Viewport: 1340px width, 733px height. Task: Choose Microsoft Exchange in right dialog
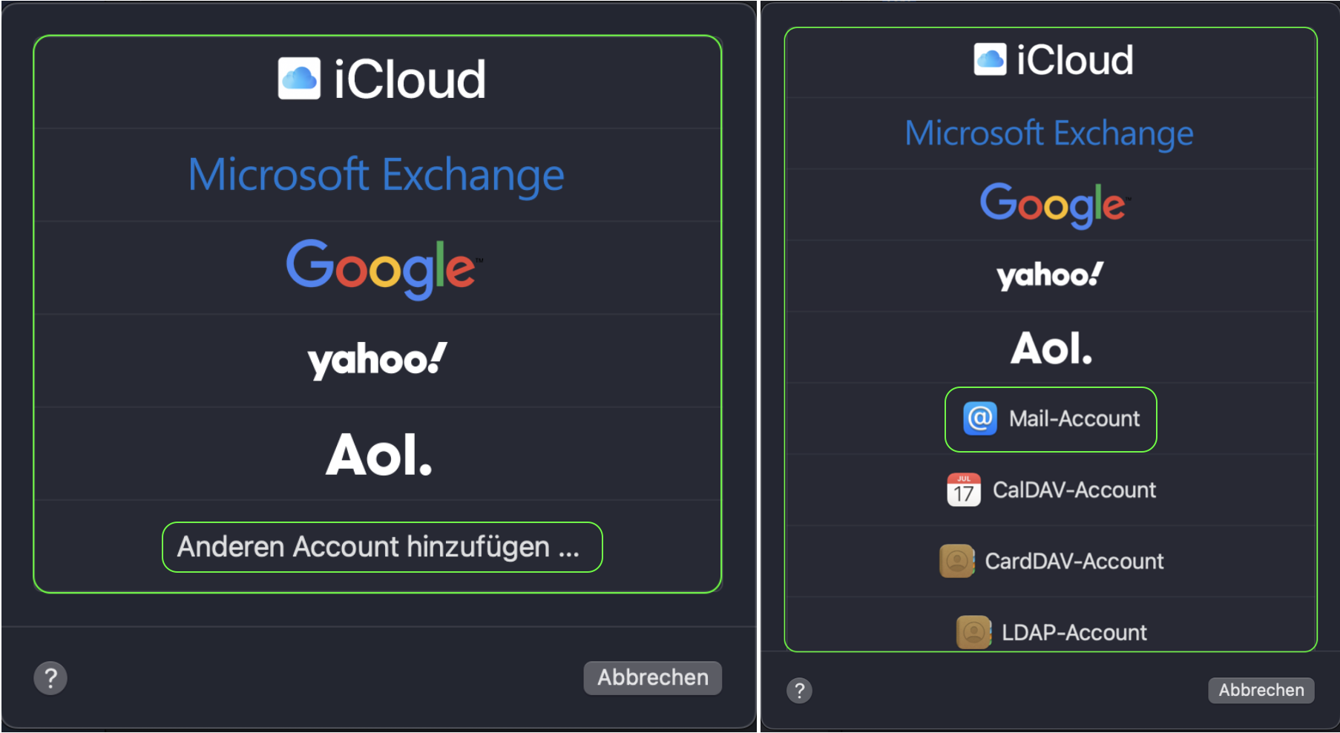(x=1049, y=134)
